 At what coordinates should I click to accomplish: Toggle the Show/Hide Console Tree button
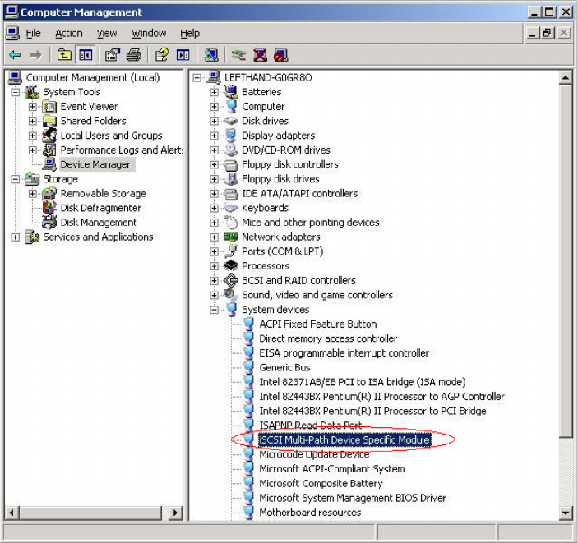coord(85,55)
